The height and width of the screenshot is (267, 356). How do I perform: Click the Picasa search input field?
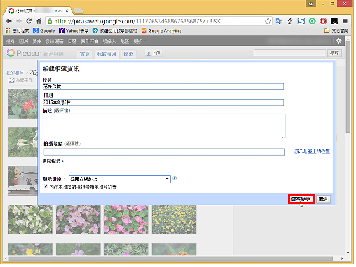click(290, 53)
